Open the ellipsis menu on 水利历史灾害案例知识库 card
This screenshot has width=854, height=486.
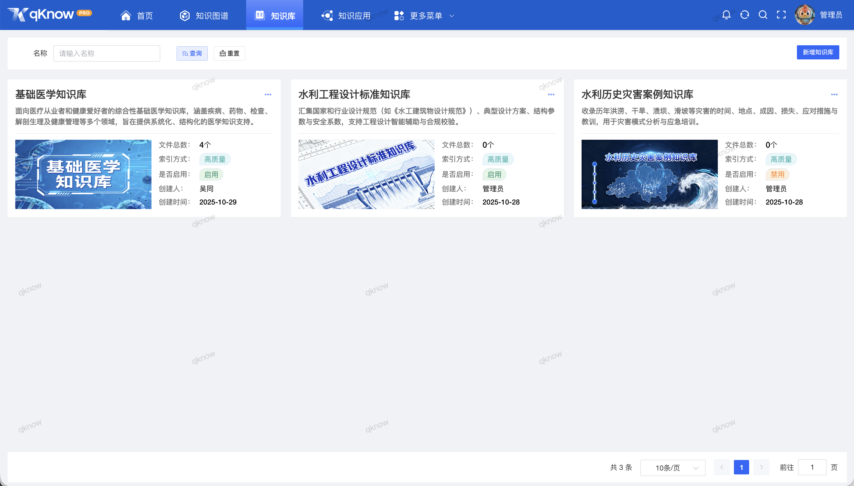pyautogui.click(x=834, y=94)
